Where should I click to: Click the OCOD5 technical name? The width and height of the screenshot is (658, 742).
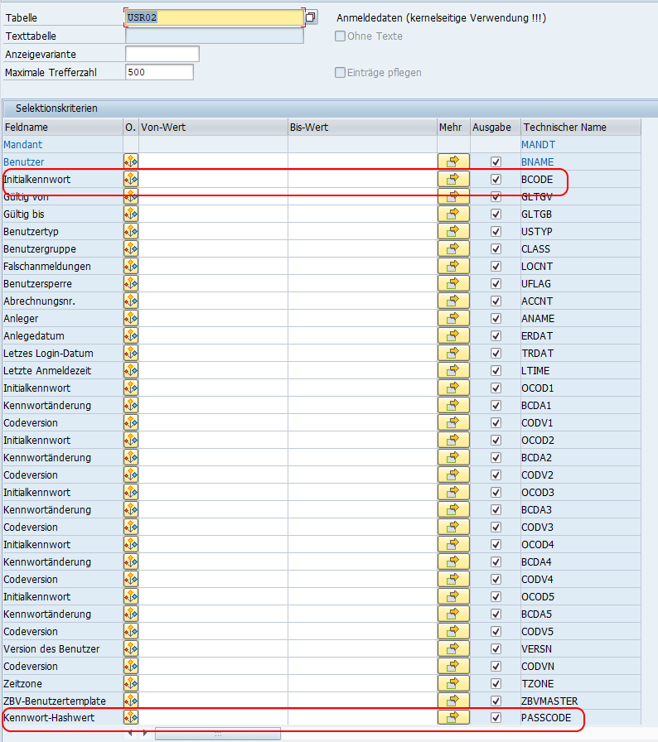(538, 597)
